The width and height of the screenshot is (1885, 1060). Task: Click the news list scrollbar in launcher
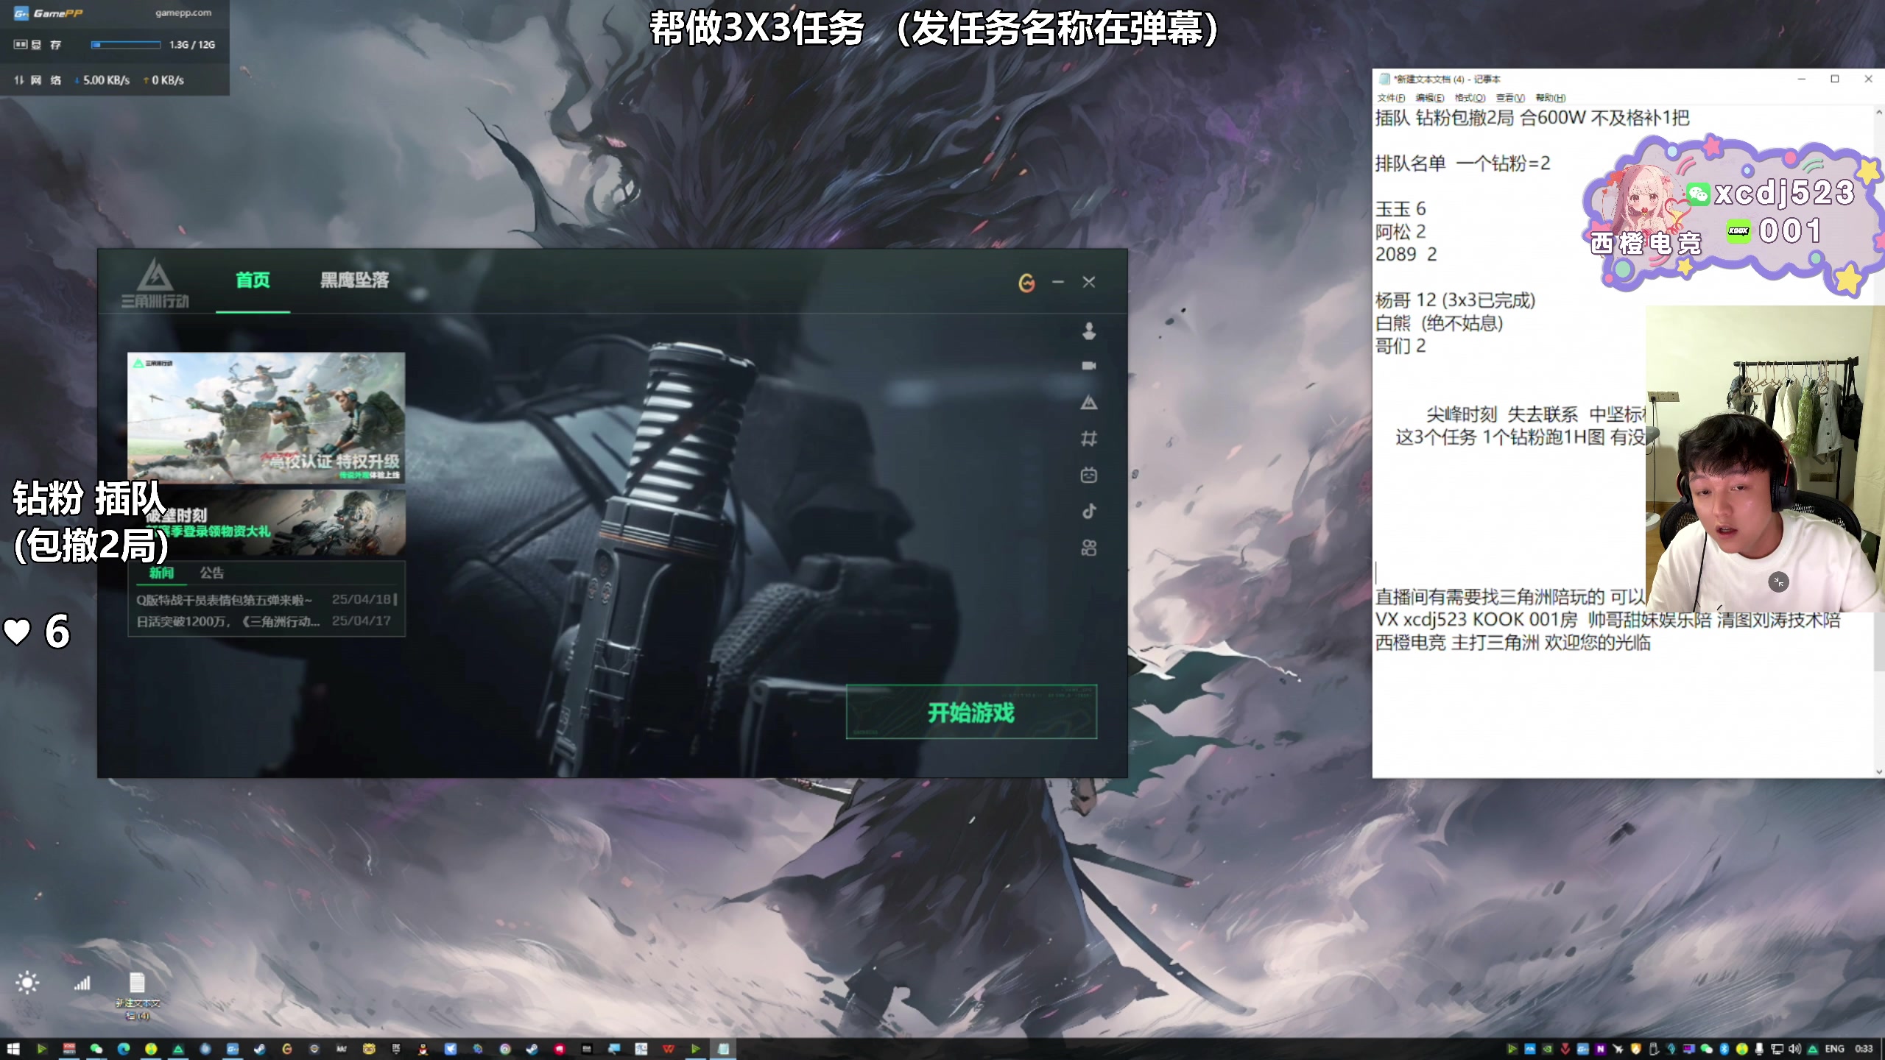395,599
